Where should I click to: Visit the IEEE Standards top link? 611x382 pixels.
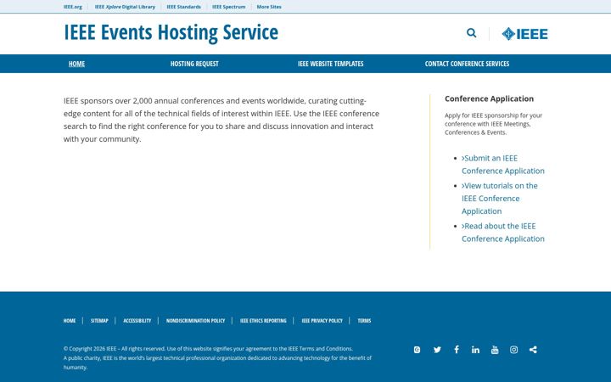pyautogui.click(x=183, y=7)
